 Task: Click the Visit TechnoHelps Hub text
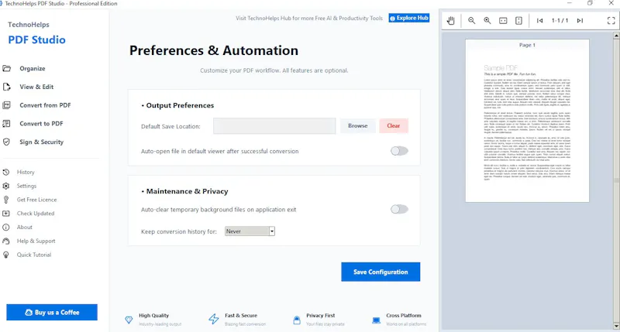pyautogui.click(x=309, y=18)
